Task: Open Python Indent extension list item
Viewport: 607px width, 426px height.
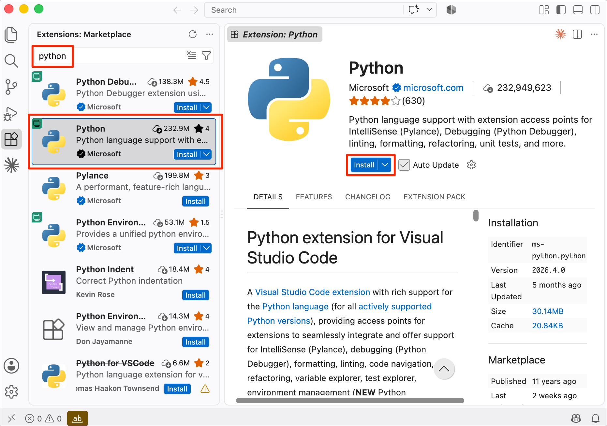Action: click(124, 282)
